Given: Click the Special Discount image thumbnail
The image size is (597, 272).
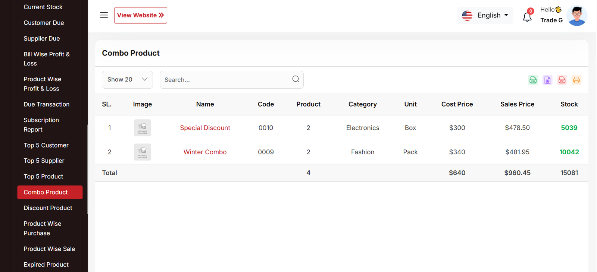Looking at the screenshot, I should click(143, 128).
